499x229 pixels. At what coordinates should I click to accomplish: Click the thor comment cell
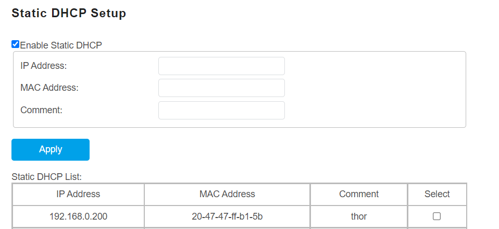[359, 216]
